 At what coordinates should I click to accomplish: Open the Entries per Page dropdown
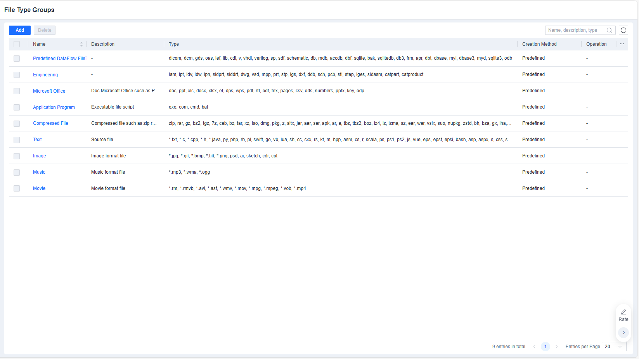coord(614,347)
